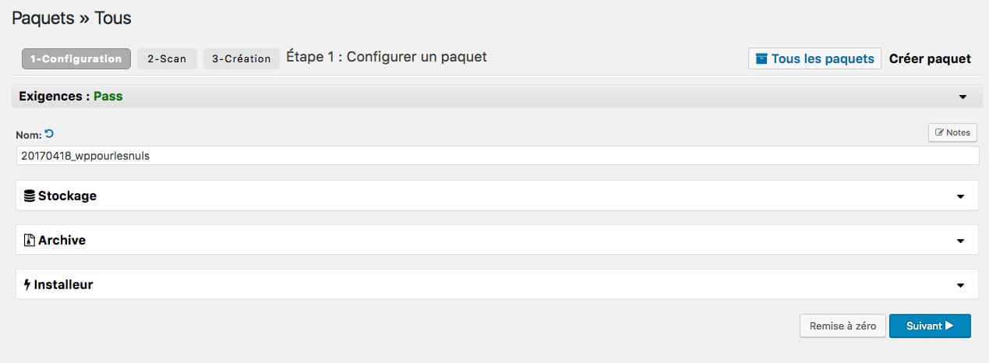Expand the Archive panel arrow

(x=960, y=241)
